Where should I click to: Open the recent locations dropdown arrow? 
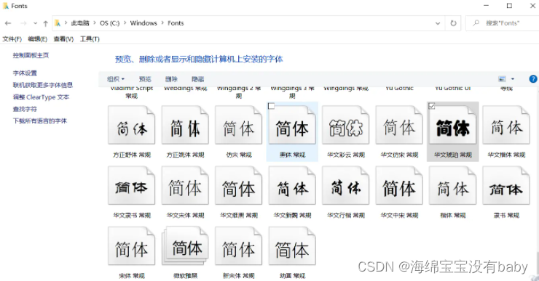(x=35, y=23)
